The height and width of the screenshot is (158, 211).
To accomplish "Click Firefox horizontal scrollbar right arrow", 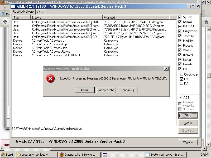I will [205, 149].
